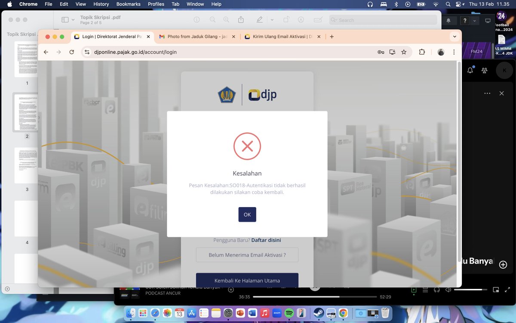Go back in Chrome

click(x=46, y=52)
